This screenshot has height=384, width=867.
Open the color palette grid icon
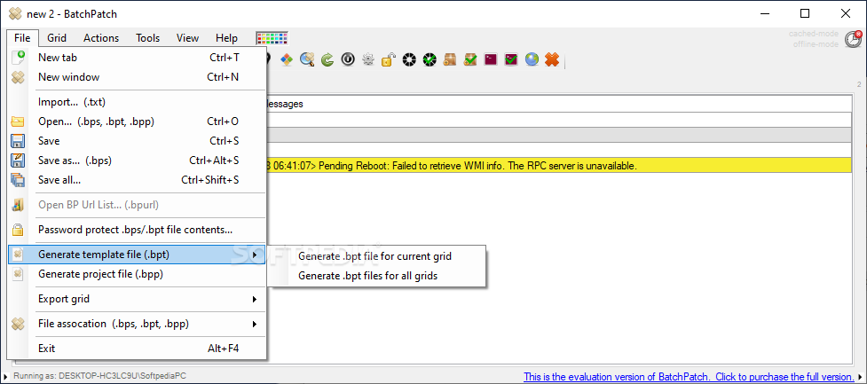click(272, 38)
